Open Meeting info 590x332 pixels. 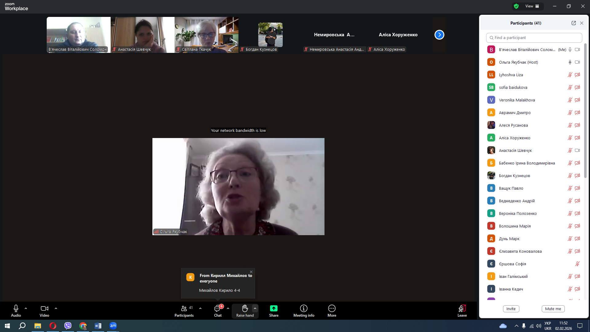click(x=304, y=309)
